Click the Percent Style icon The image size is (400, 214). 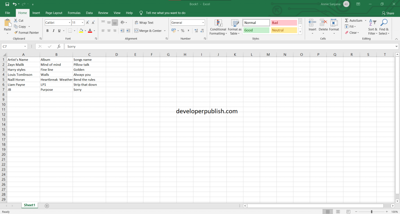(183, 30)
